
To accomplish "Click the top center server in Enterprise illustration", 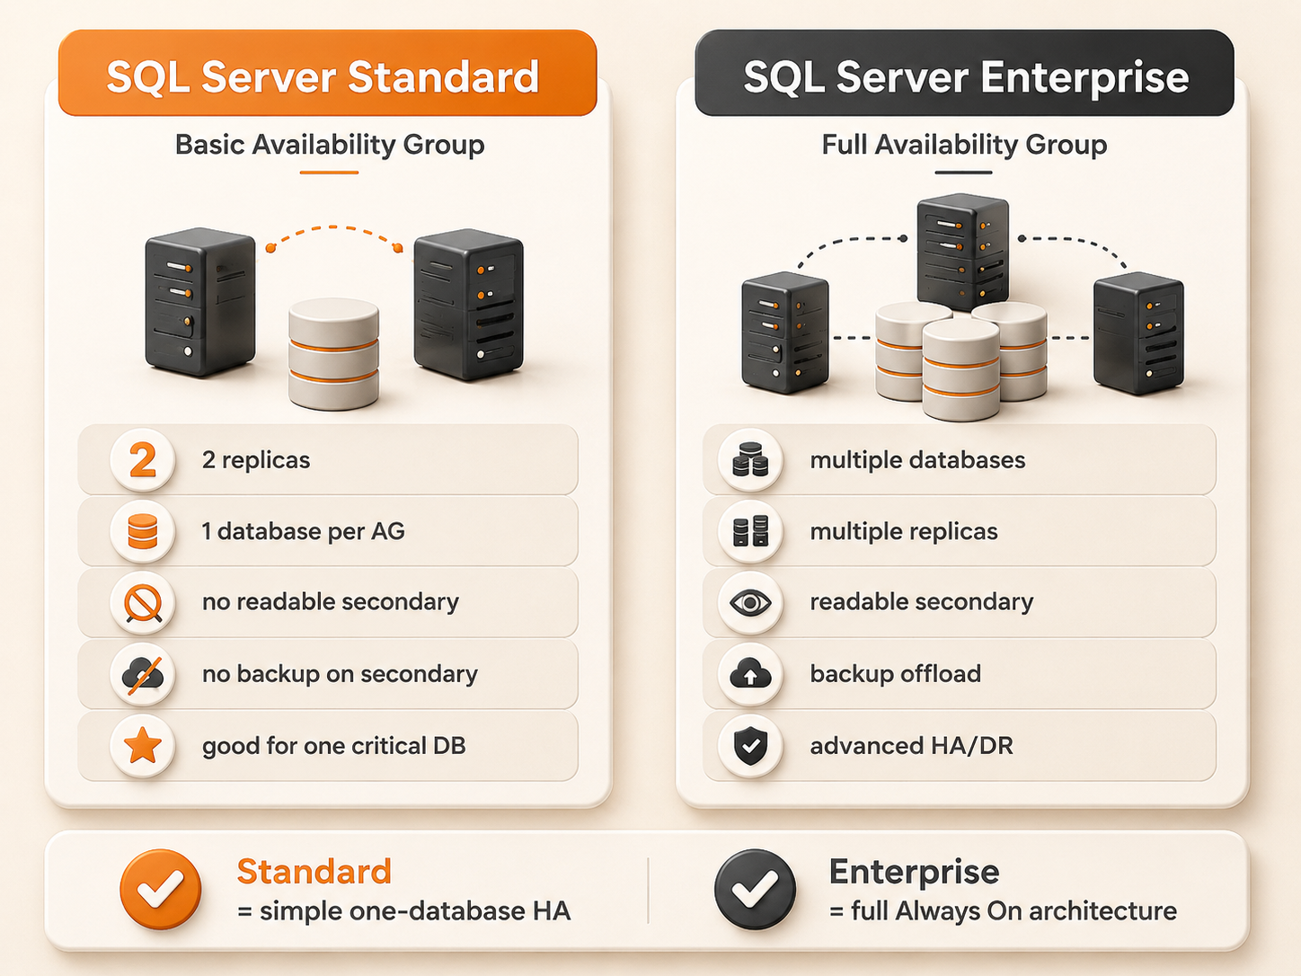I will tap(963, 252).
